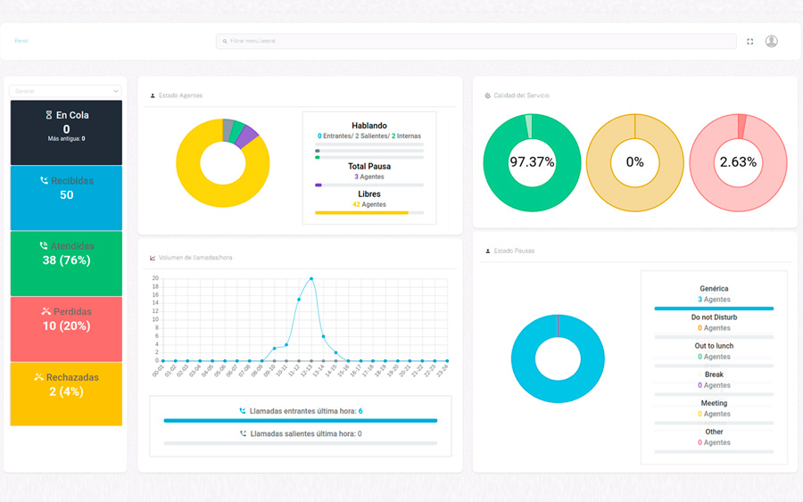The width and height of the screenshot is (803, 502).
Task: Click the phone icon beside Atendidas
Action: pos(44,246)
